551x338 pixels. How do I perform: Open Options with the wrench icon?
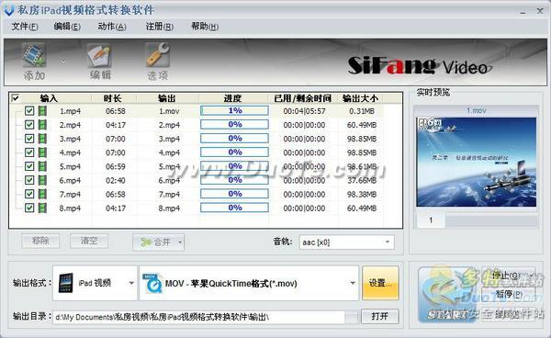coord(157,55)
